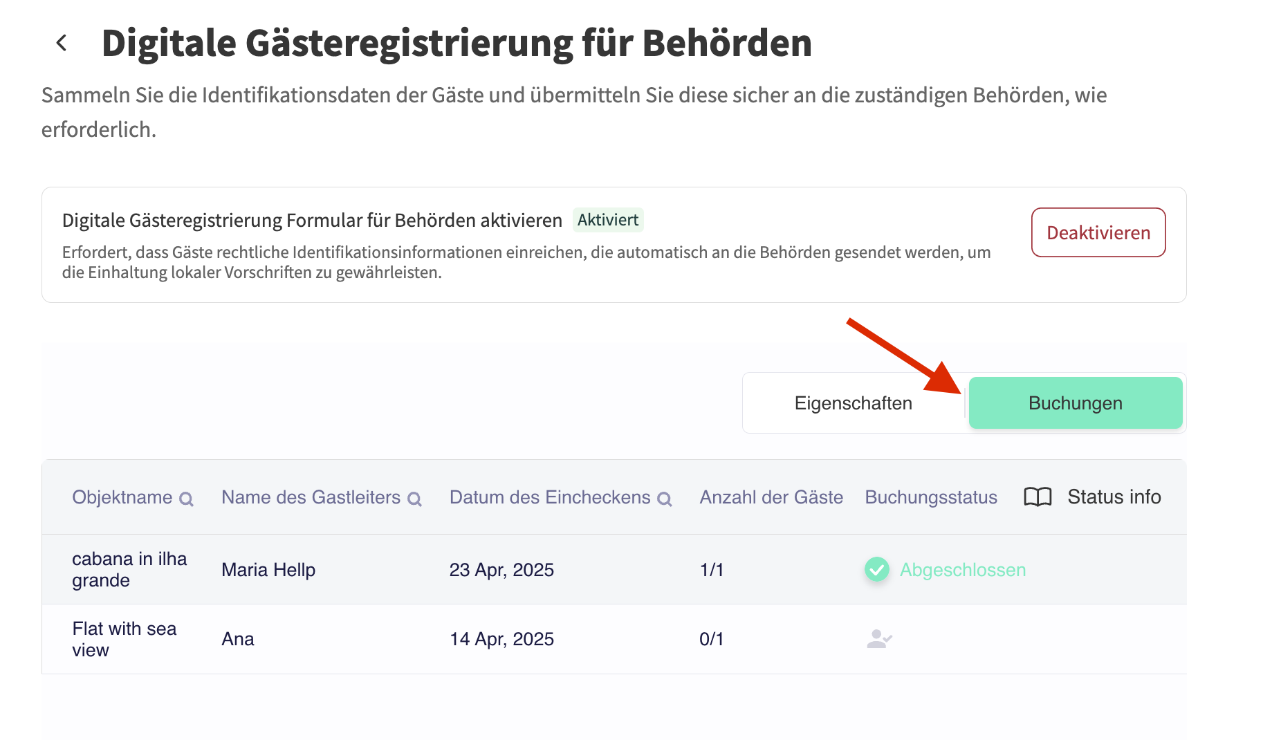The width and height of the screenshot is (1263, 740).
Task: Click the Objektname column header
Action: pyautogui.click(x=122, y=497)
